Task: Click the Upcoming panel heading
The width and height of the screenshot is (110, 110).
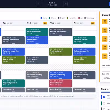Action: (x=106, y=15)
